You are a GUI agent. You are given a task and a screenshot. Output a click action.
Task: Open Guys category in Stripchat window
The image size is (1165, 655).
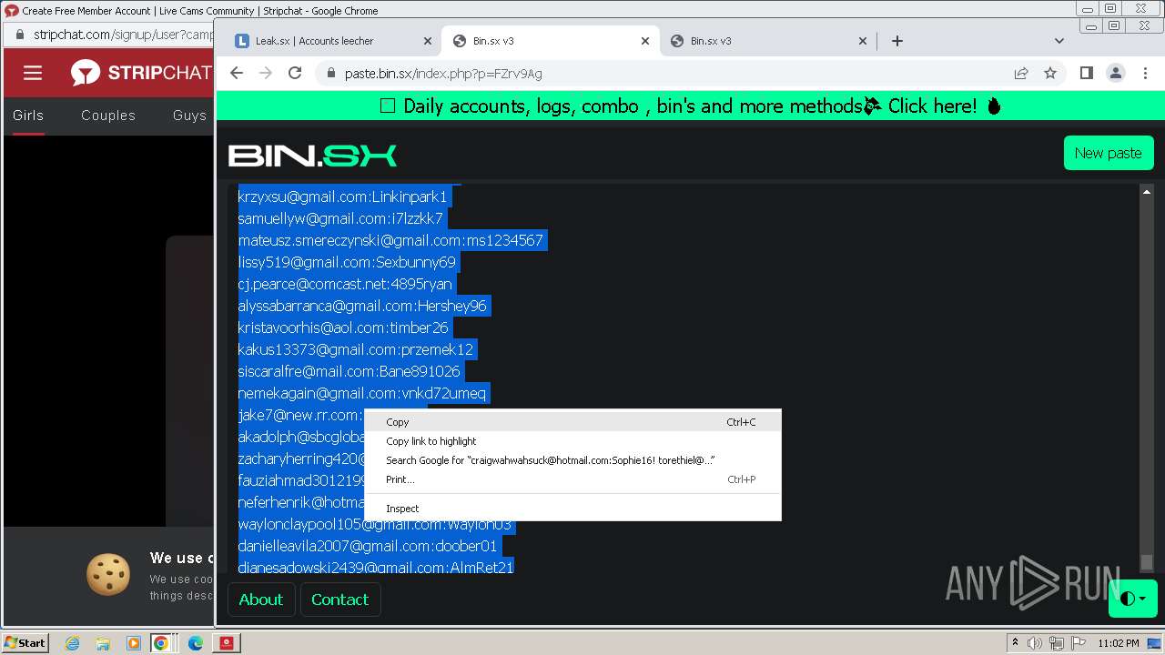click(x=189, y=116)
